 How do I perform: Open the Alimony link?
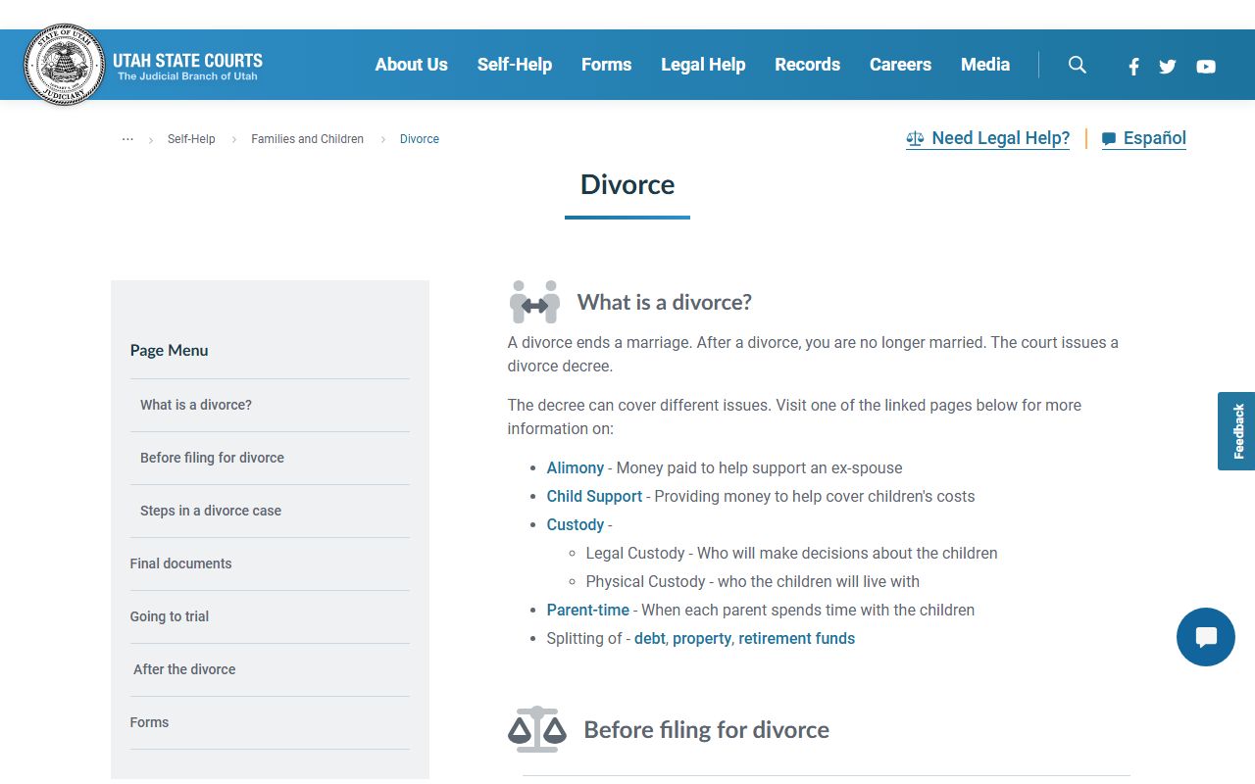point(575,467)
